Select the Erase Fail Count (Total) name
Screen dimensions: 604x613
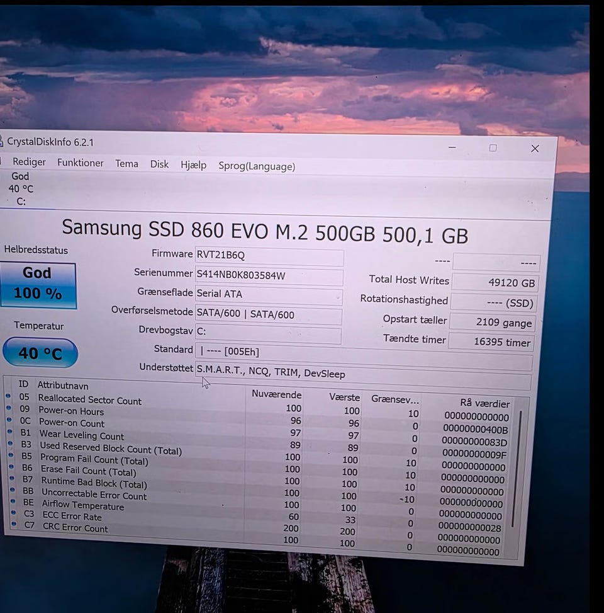point(89,471)
